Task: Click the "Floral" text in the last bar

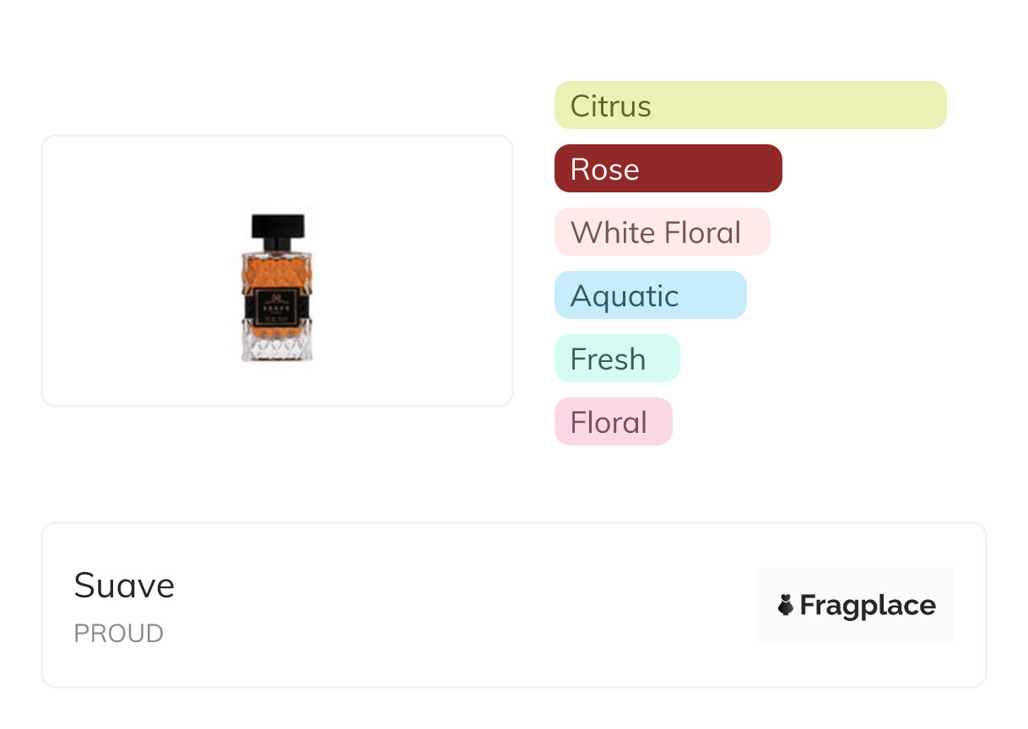Action: click(609, 423)
